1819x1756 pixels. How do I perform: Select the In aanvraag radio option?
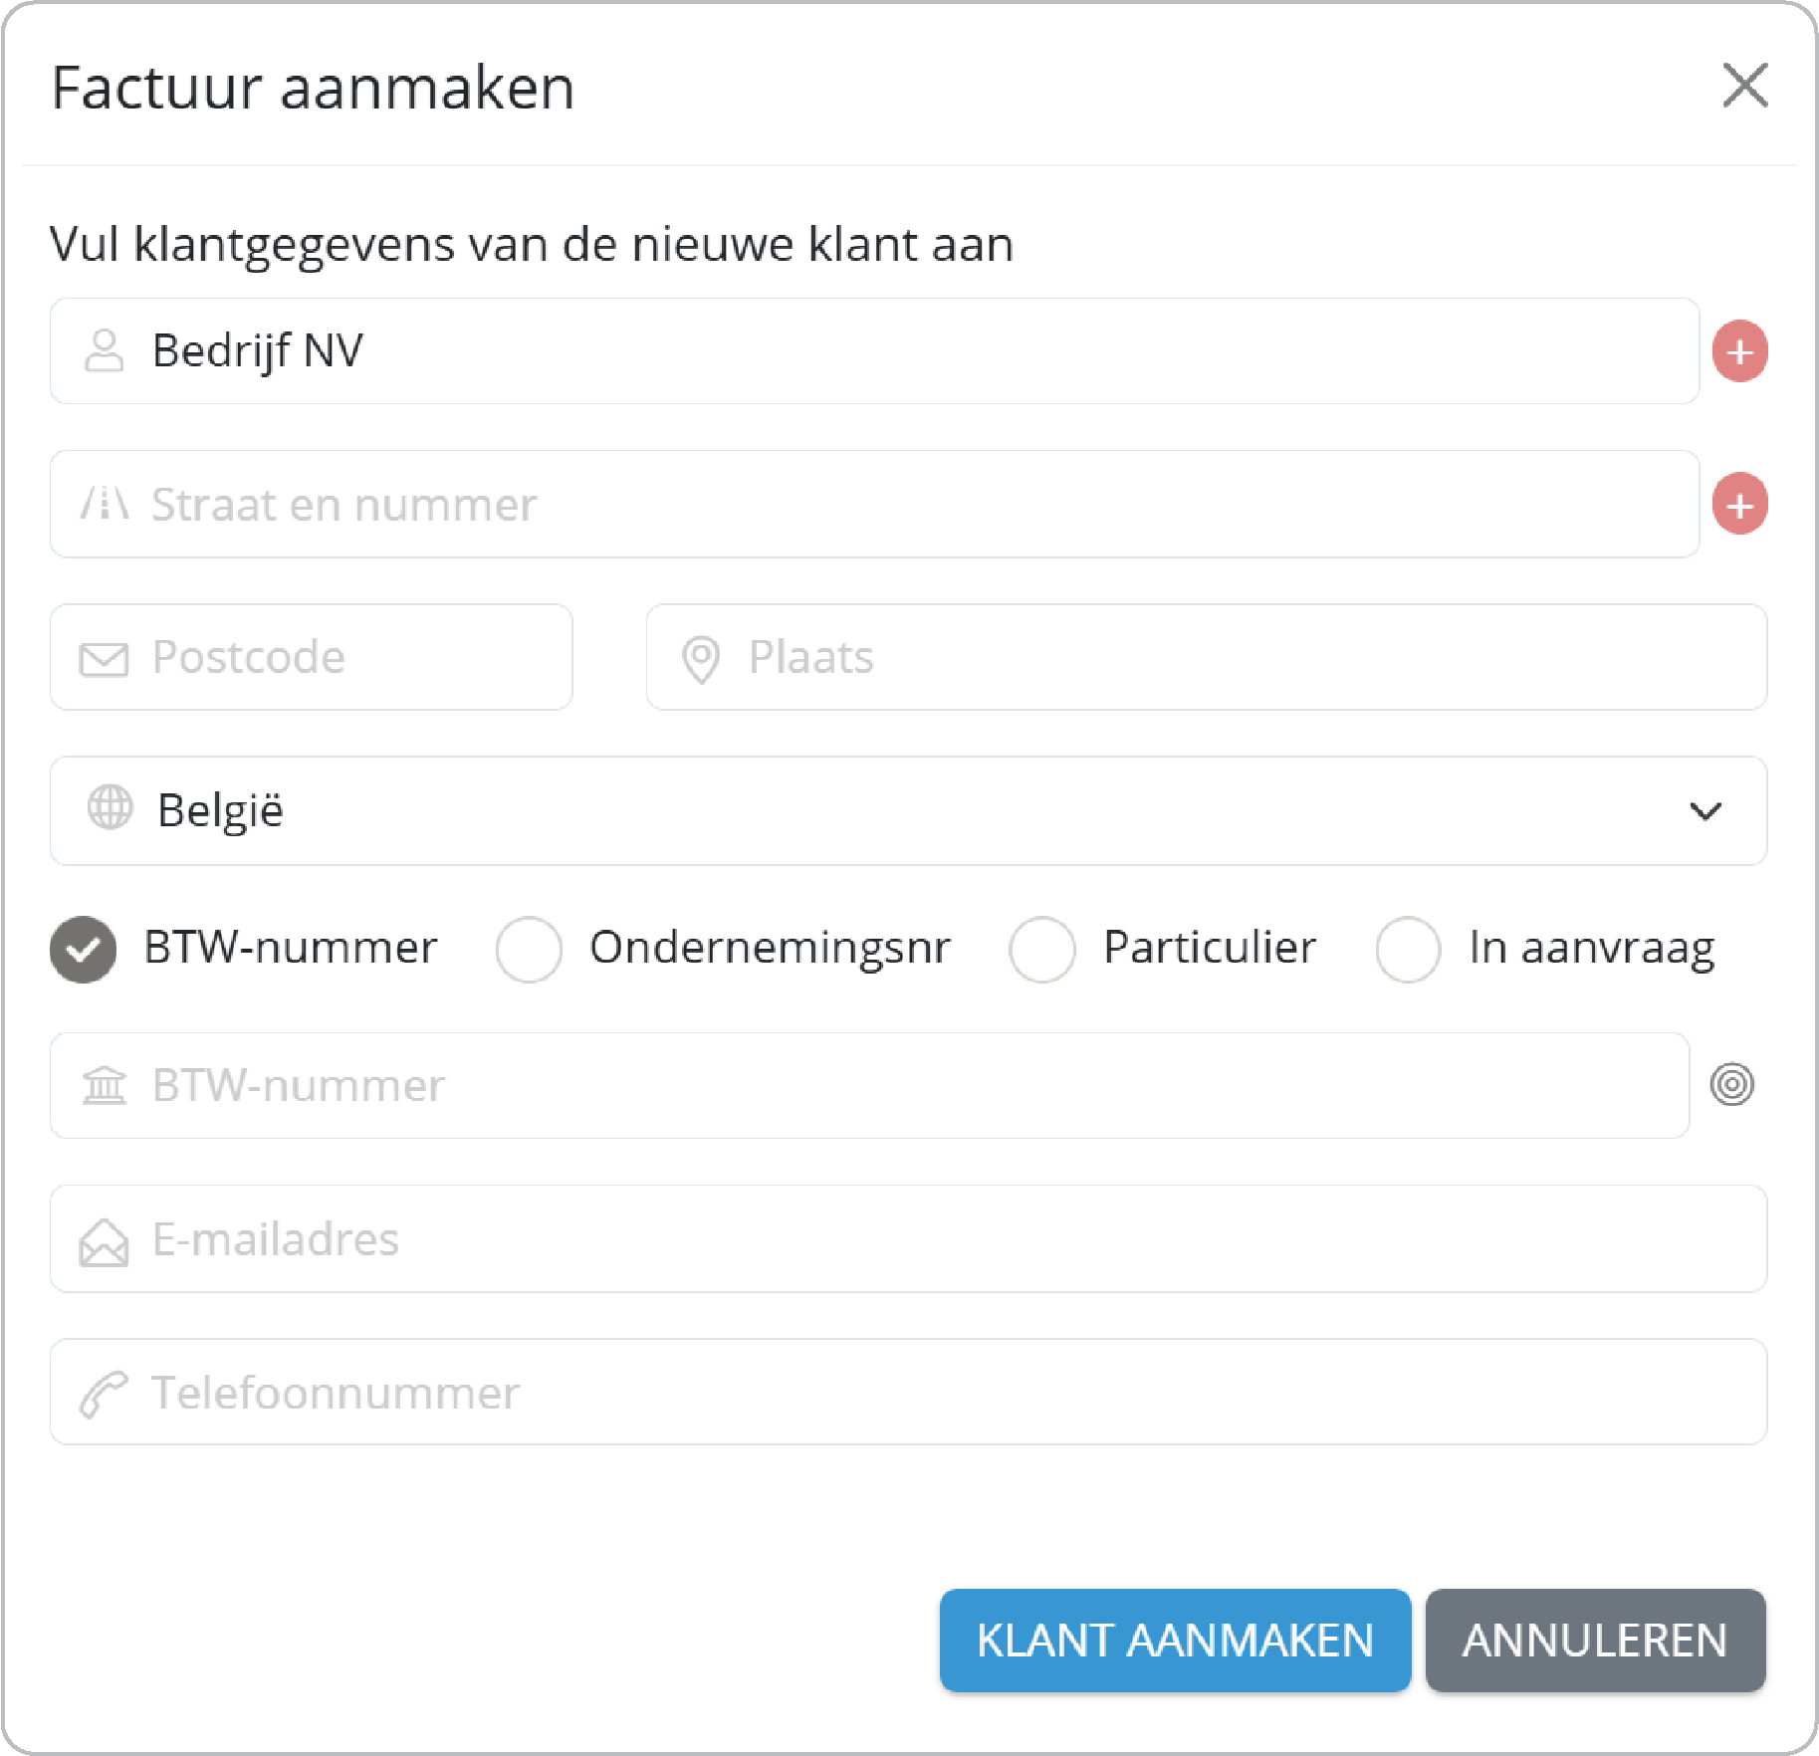tap(1408, 949)
